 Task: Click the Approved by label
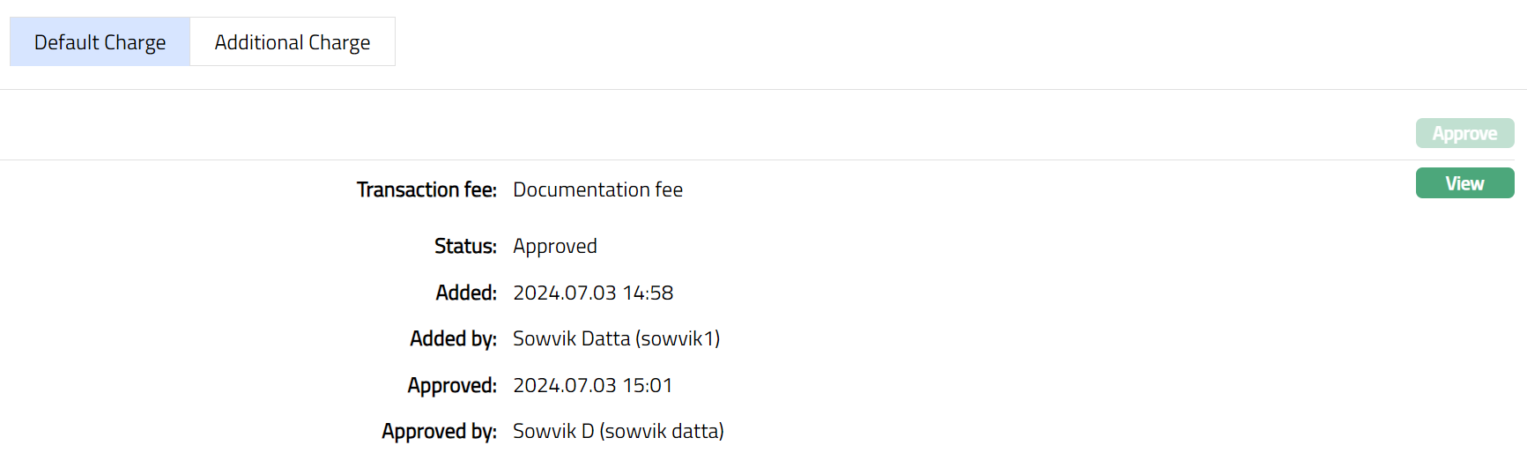click(x=439, y=431)
